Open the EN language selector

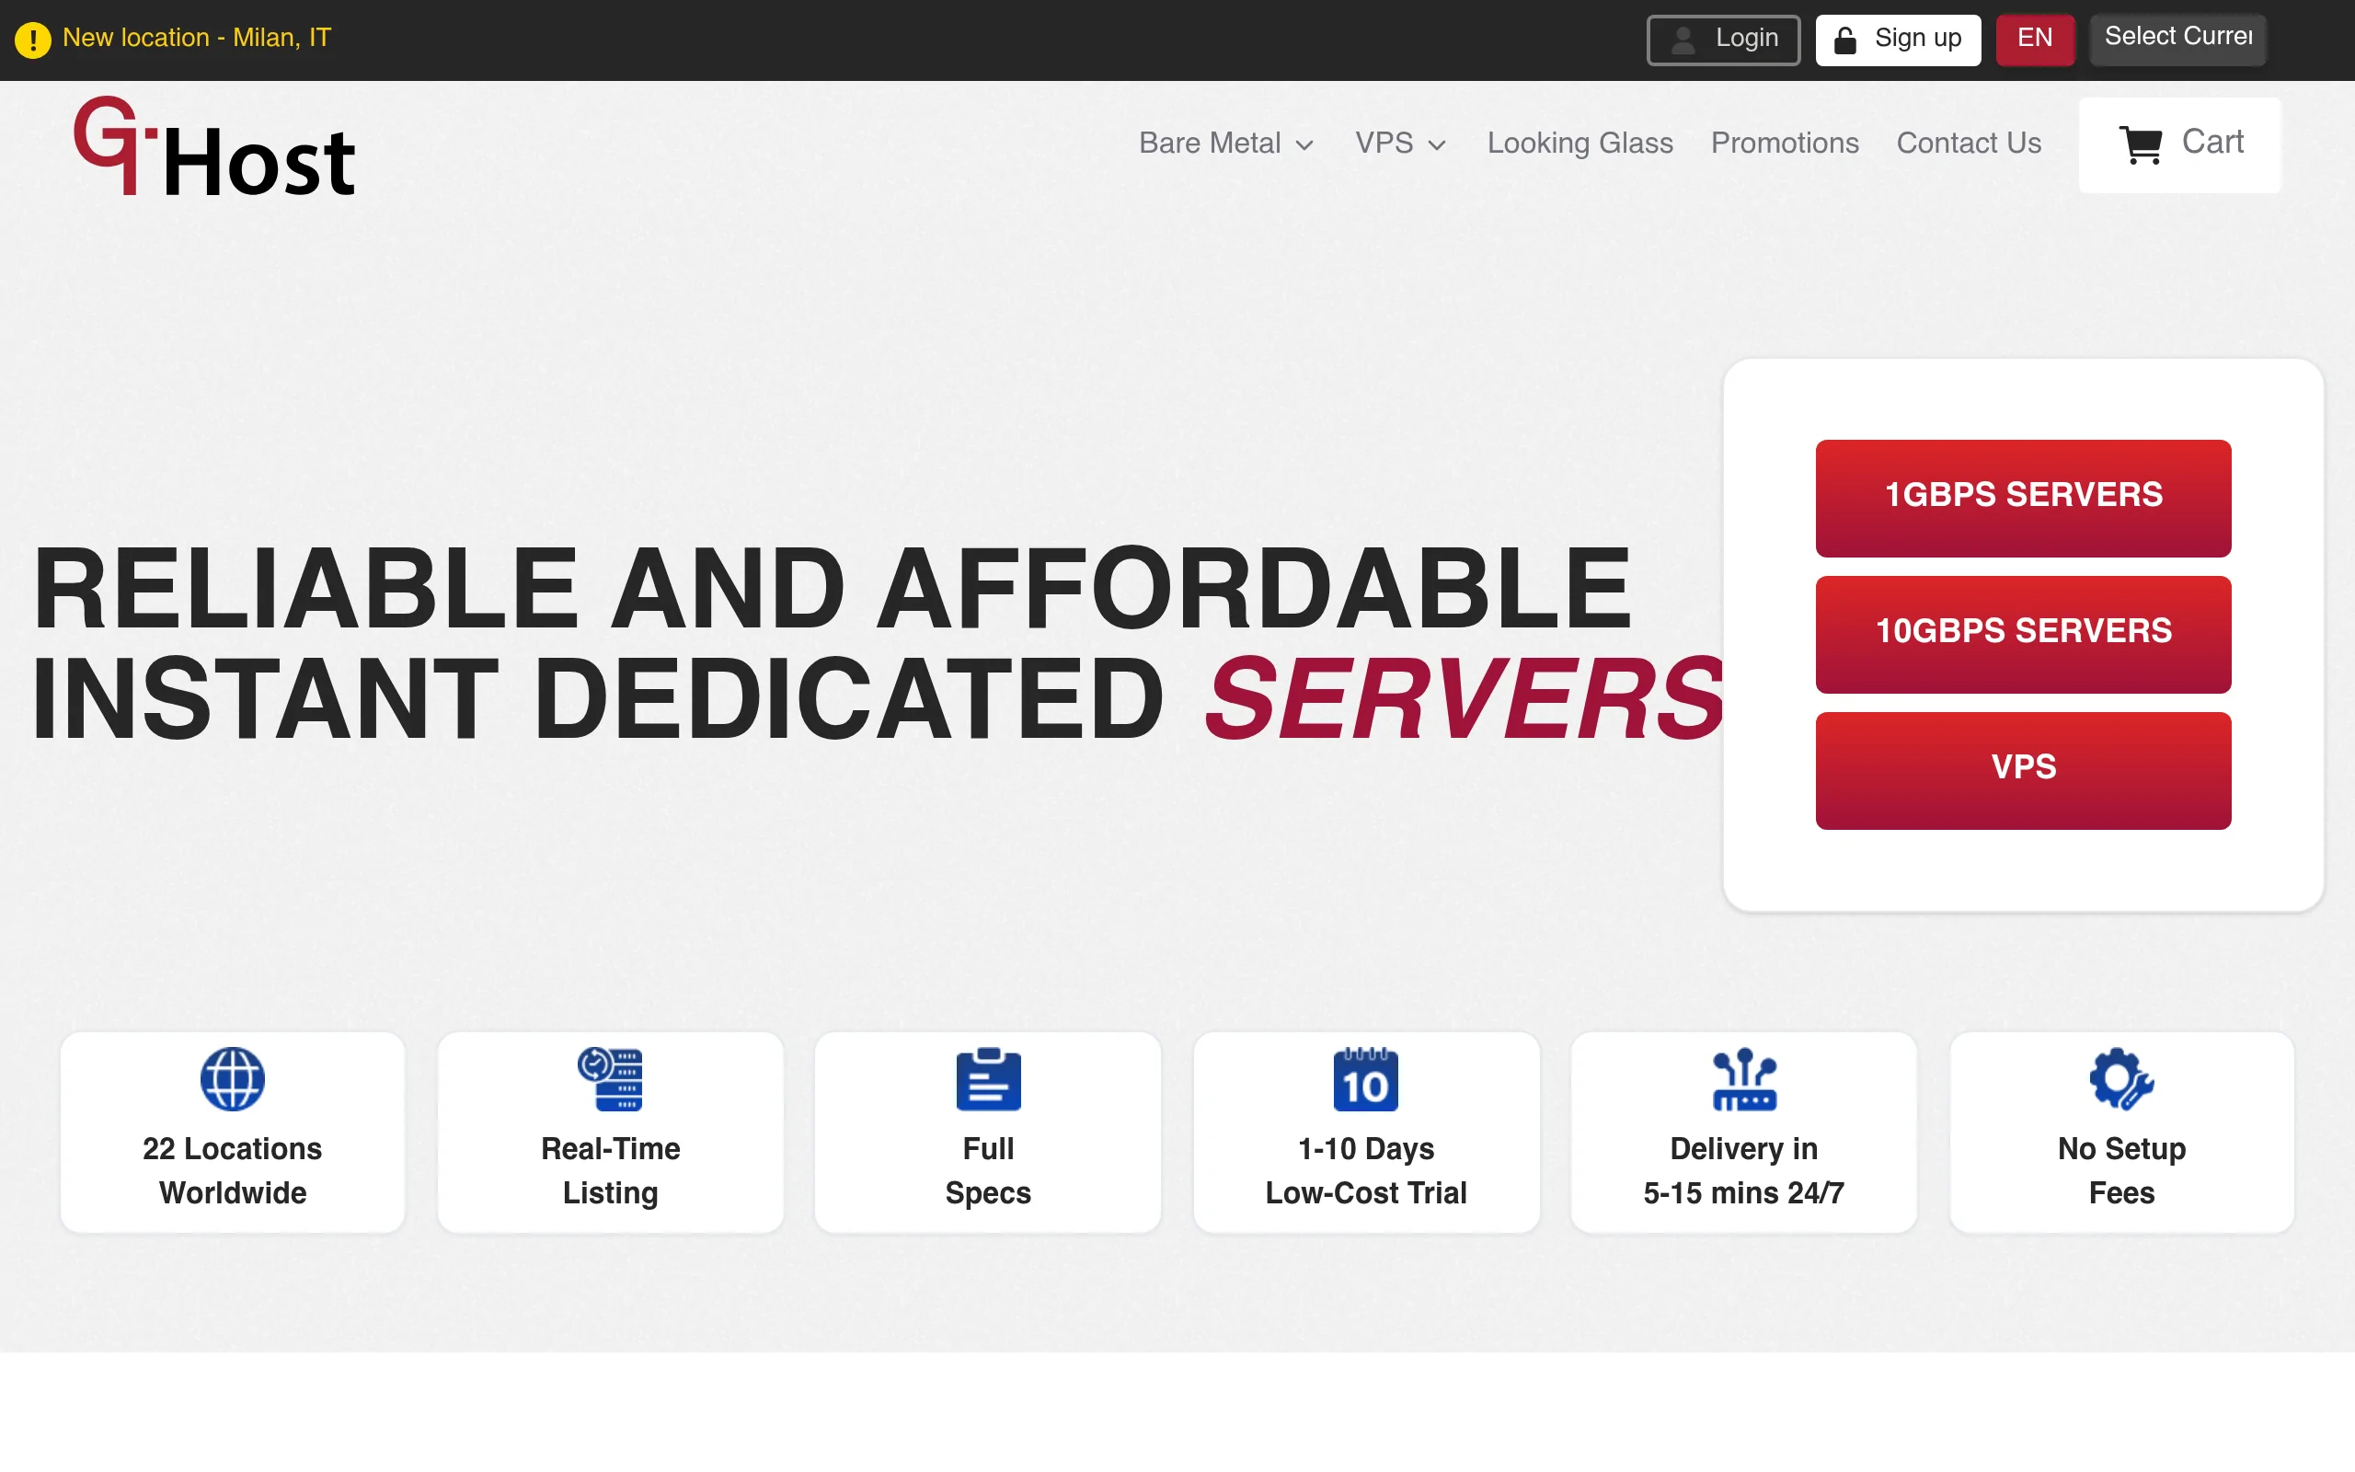click(x=2035, y=39)
